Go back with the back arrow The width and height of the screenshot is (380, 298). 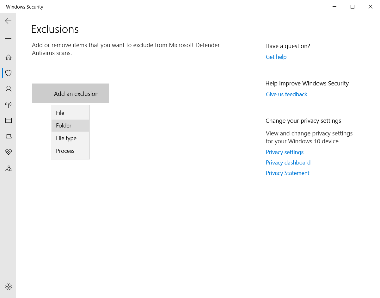click(x=8, y=21)
